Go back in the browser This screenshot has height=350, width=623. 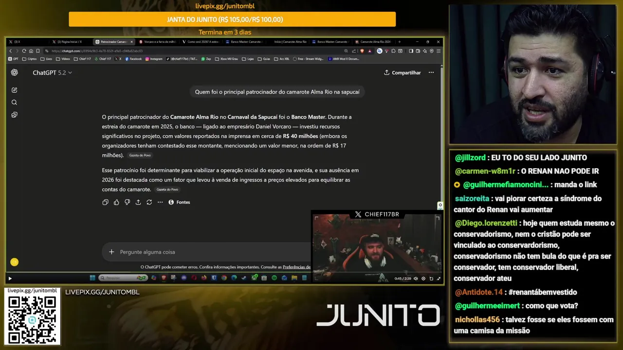tap(11, 51)
